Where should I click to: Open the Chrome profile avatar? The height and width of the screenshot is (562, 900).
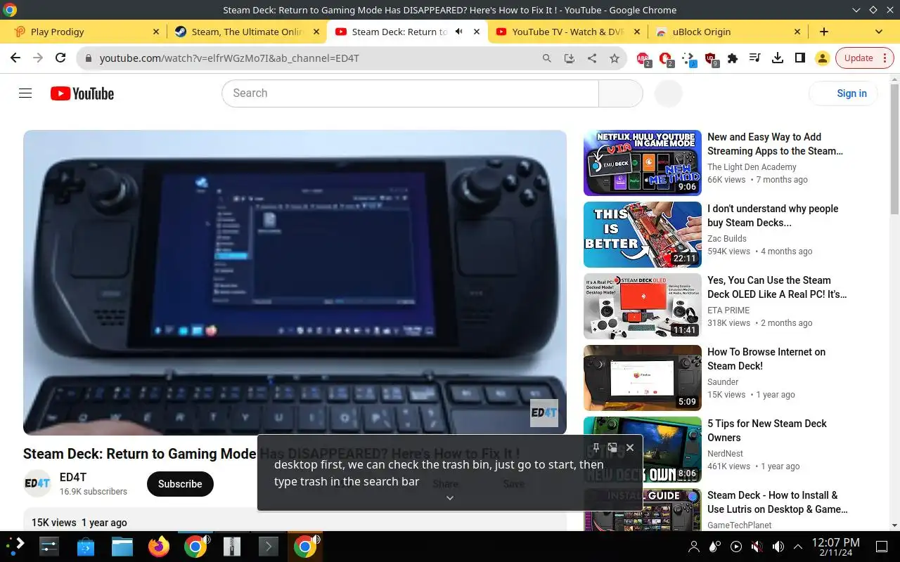(x=823, y=58)
